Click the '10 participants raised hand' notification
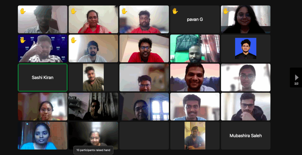The image size is (302, 155). 93,150
